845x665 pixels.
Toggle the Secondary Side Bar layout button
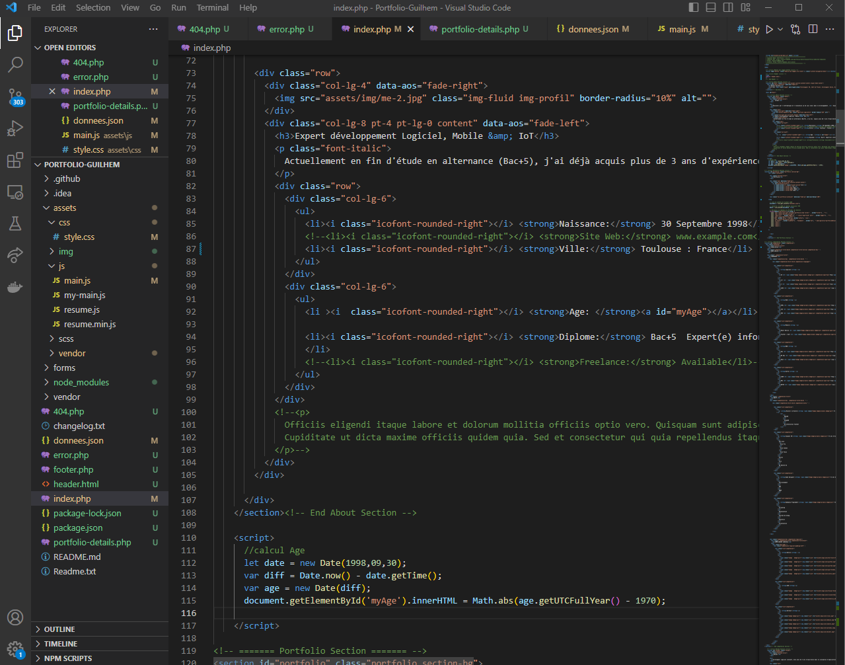(x=728, y=8)
